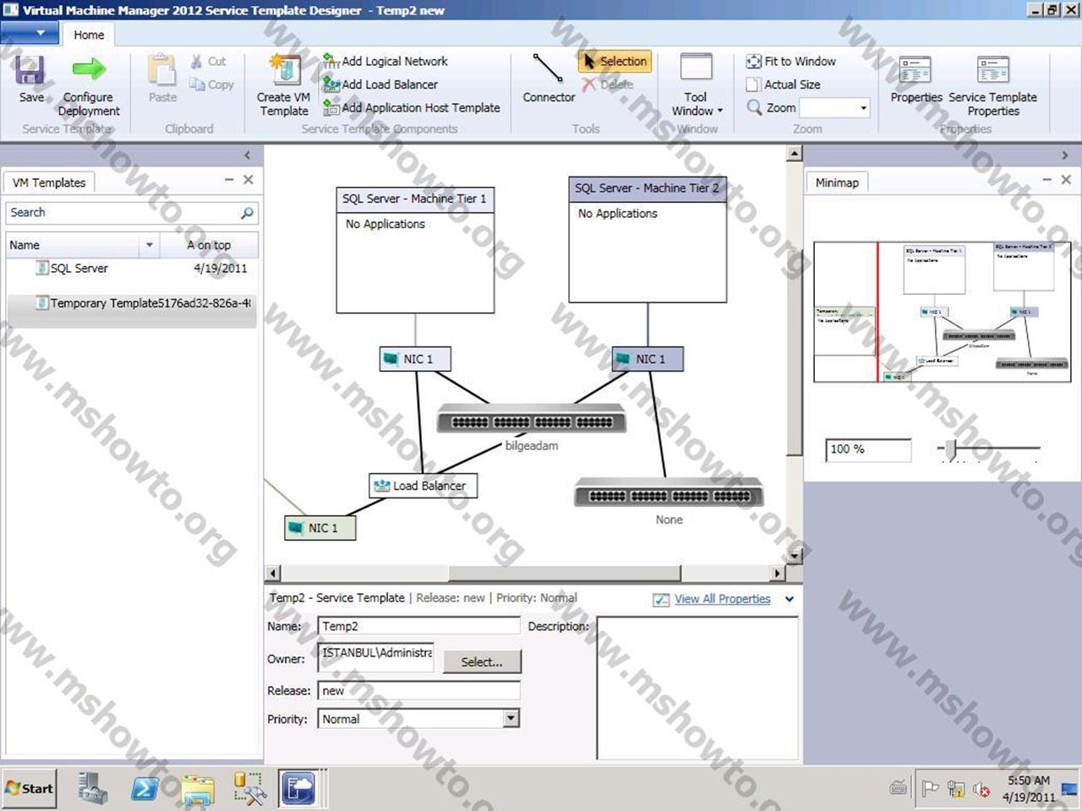Select the VM Templates tab

point(49,182)
